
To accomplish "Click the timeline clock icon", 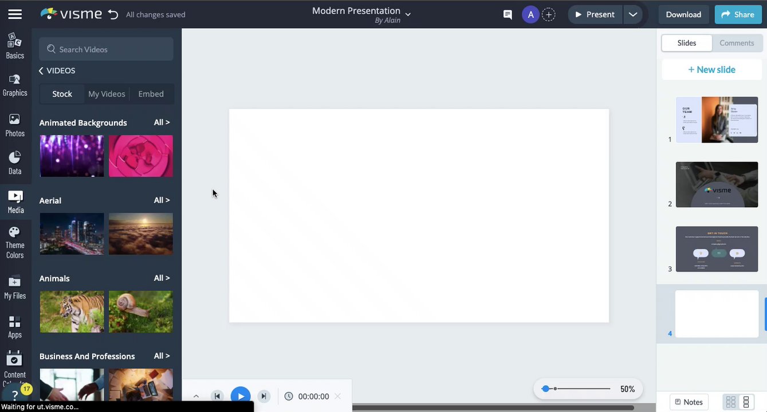I will tap(289, 396).
